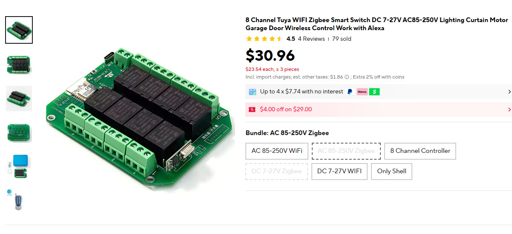Click the PayPal payment icon
Viewport: 512px width, 234px height.
tap(350, 92)
